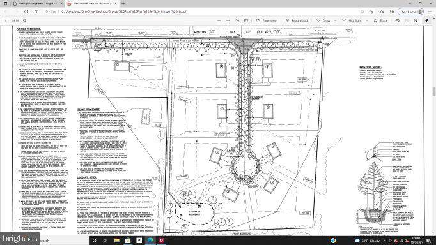Zoom out of the PDF
Viewport: 436px width, 245px height.
coord(219,20)
